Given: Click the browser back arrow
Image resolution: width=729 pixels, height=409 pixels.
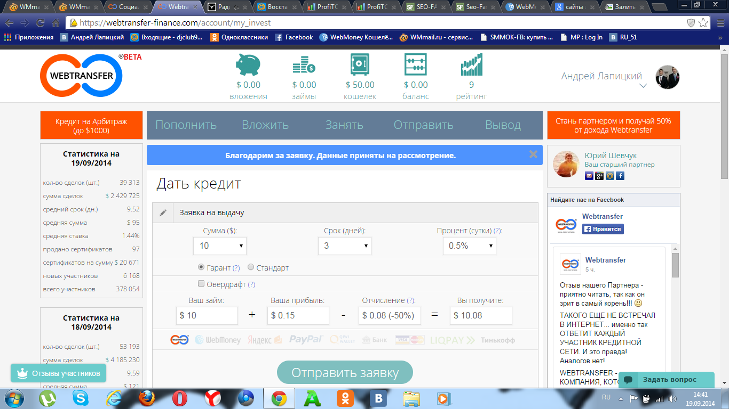Looking at the screenshot, I should 9,23.
